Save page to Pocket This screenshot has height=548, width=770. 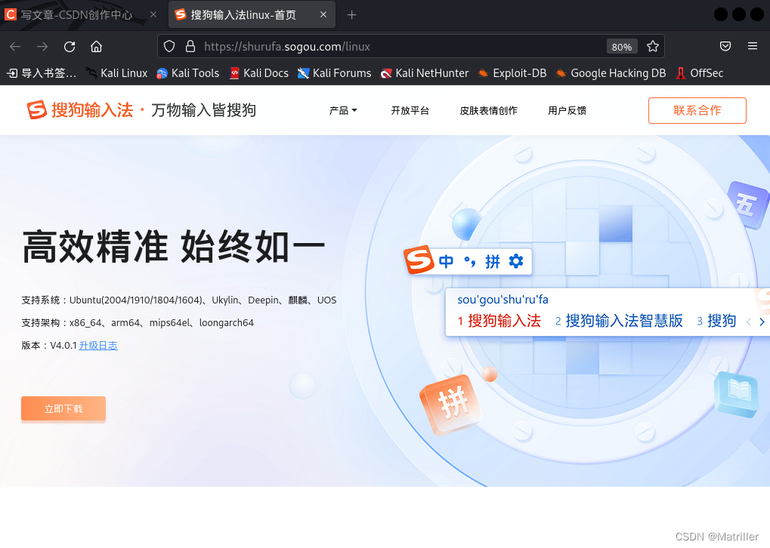(x=725, y=46)
